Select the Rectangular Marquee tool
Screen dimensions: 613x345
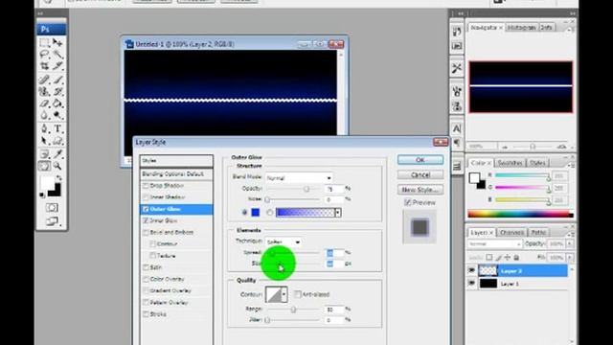point(44,42)
